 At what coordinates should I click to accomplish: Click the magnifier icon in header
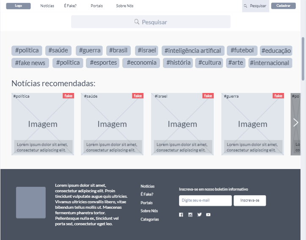point(245,6)
